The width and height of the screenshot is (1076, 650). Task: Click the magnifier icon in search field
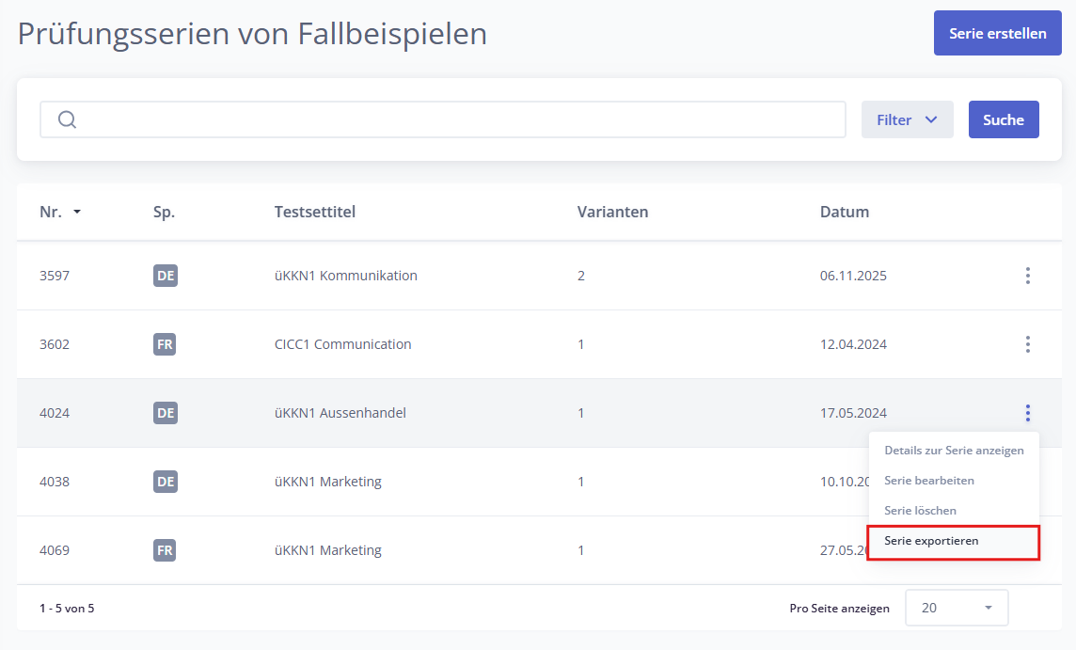(67, 119)
